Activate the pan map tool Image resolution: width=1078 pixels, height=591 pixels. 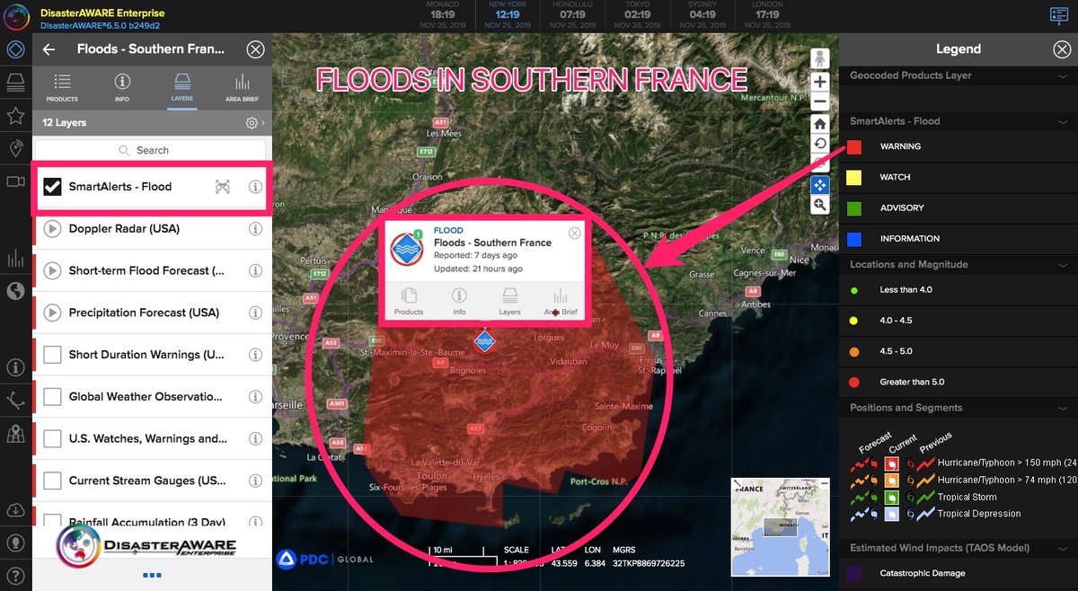[820, 185]
